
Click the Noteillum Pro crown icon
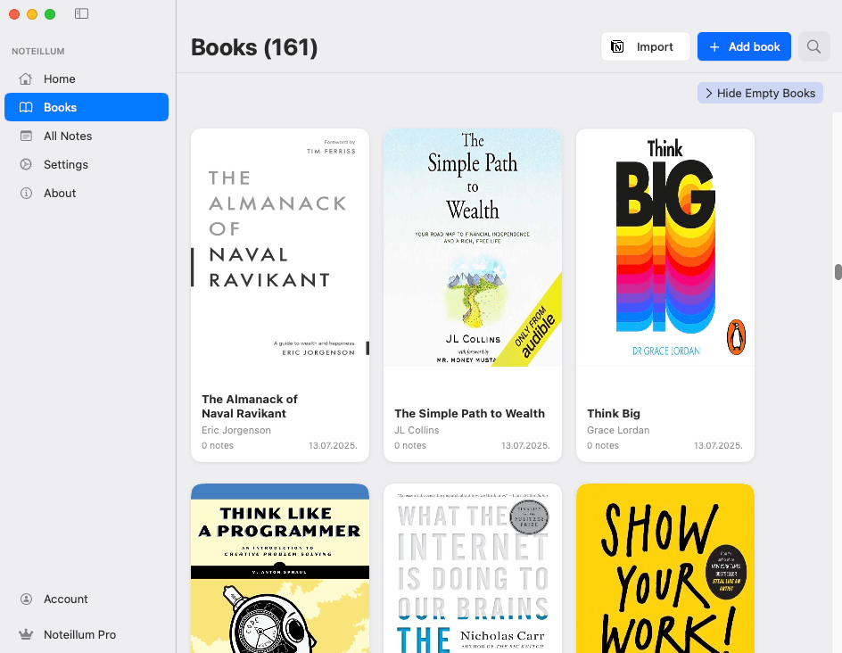coord(26,634)
